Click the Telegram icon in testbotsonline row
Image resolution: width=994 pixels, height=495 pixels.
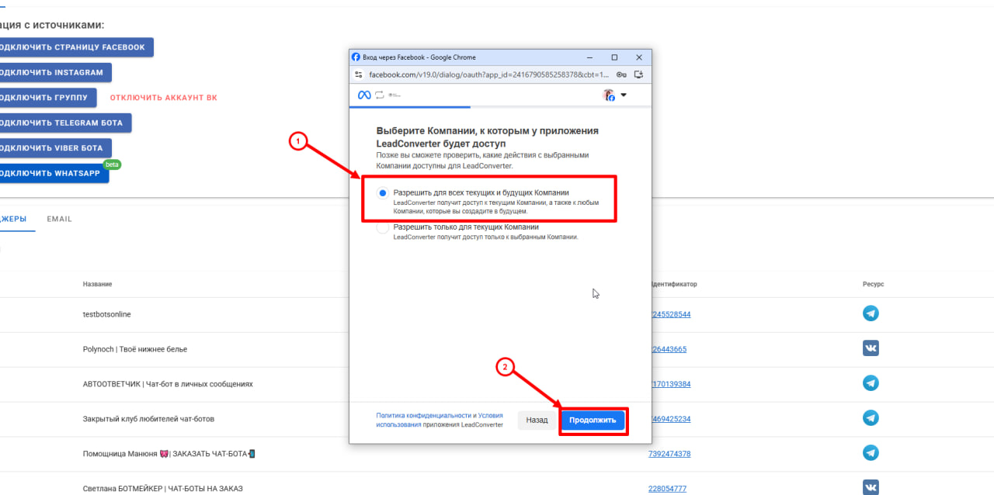(871, 314)
